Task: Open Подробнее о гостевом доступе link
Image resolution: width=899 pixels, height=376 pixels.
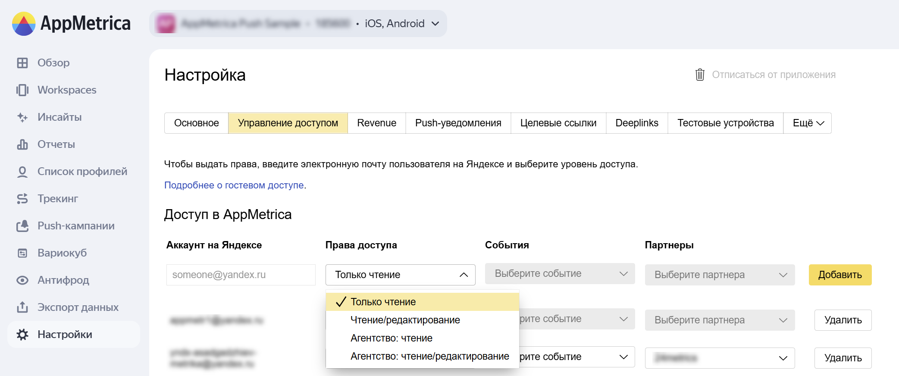Action: pyautogui.click(x=234, y=185)
